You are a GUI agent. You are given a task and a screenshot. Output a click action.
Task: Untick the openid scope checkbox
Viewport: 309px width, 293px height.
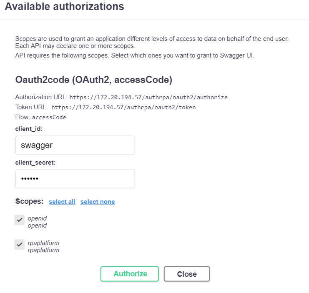tap(19, 220)
